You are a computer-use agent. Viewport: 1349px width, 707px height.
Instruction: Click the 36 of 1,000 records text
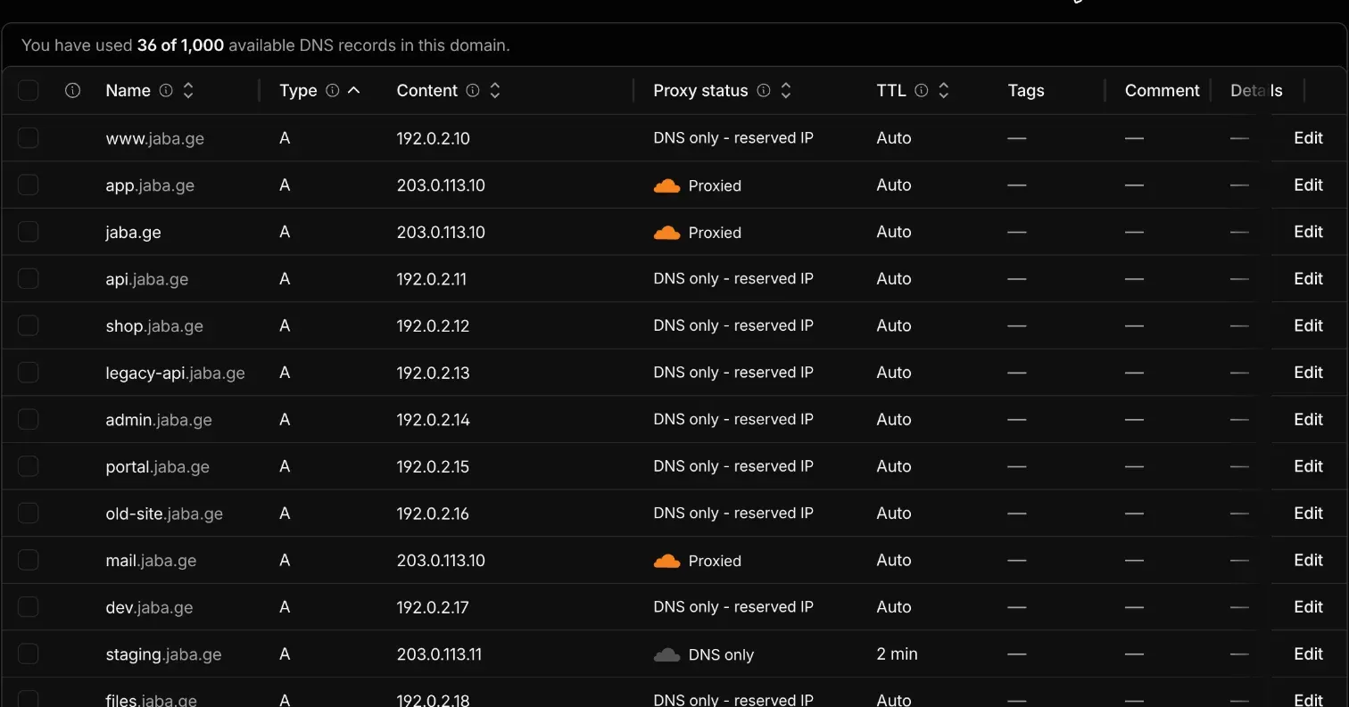(180, 45)
